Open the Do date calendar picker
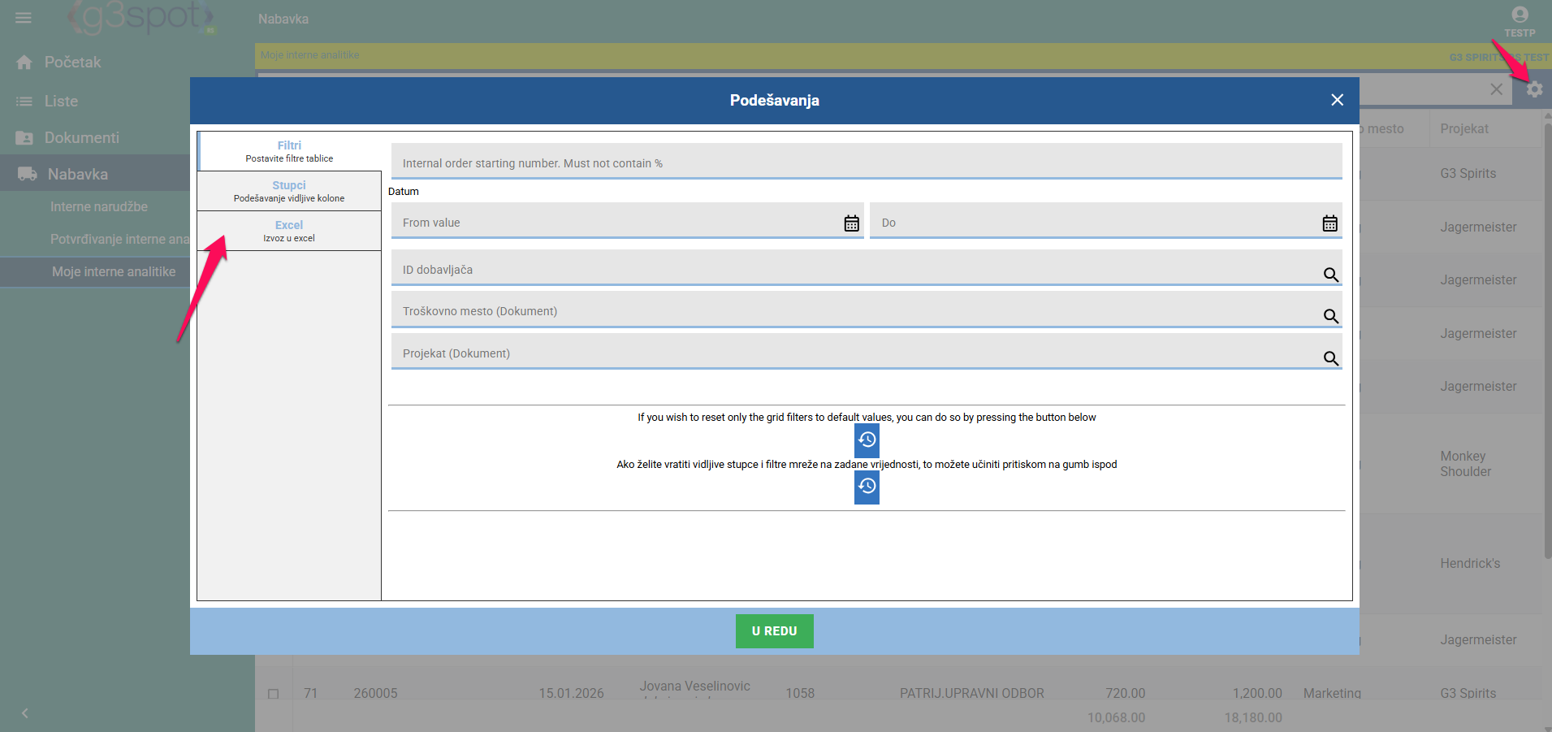The width and height of the screenshot is (1552, 732). (x=1329, y=223)
